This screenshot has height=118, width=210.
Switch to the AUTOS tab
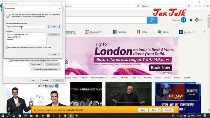coord(177,78)
